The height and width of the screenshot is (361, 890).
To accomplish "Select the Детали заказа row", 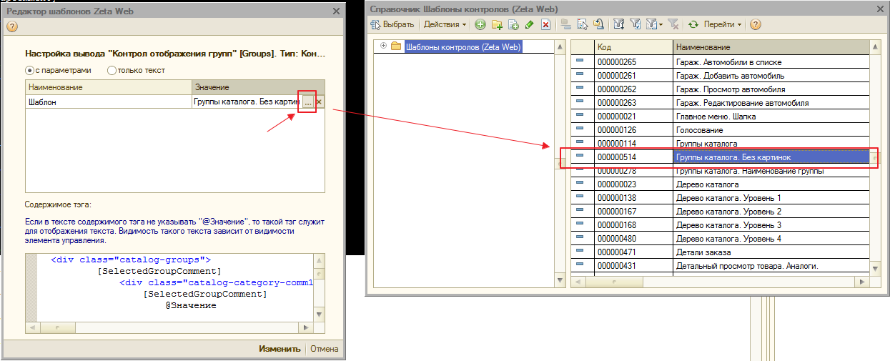I will 720,252.
